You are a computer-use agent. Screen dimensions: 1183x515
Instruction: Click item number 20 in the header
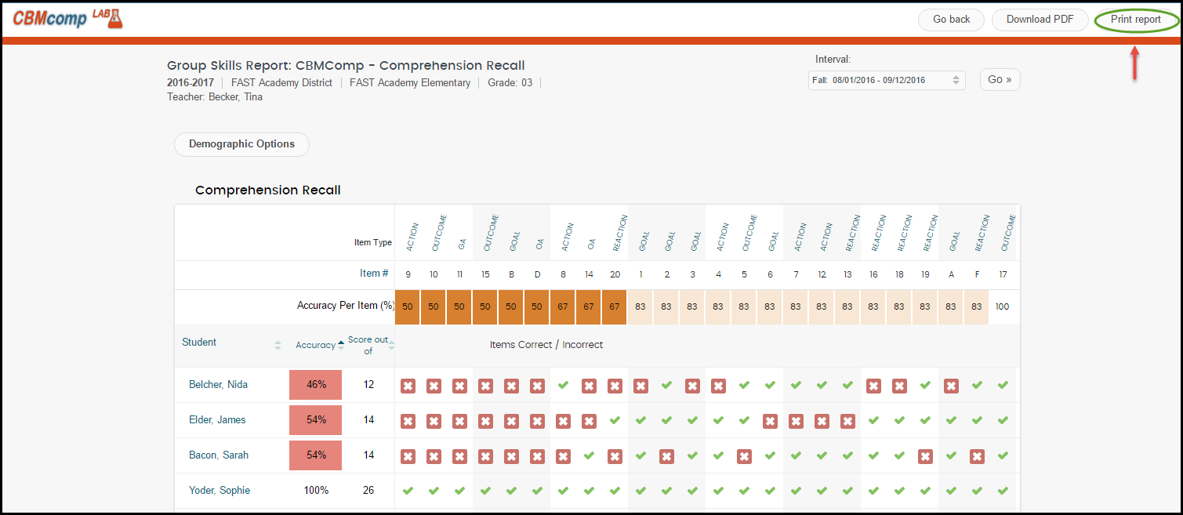point(615,274)
